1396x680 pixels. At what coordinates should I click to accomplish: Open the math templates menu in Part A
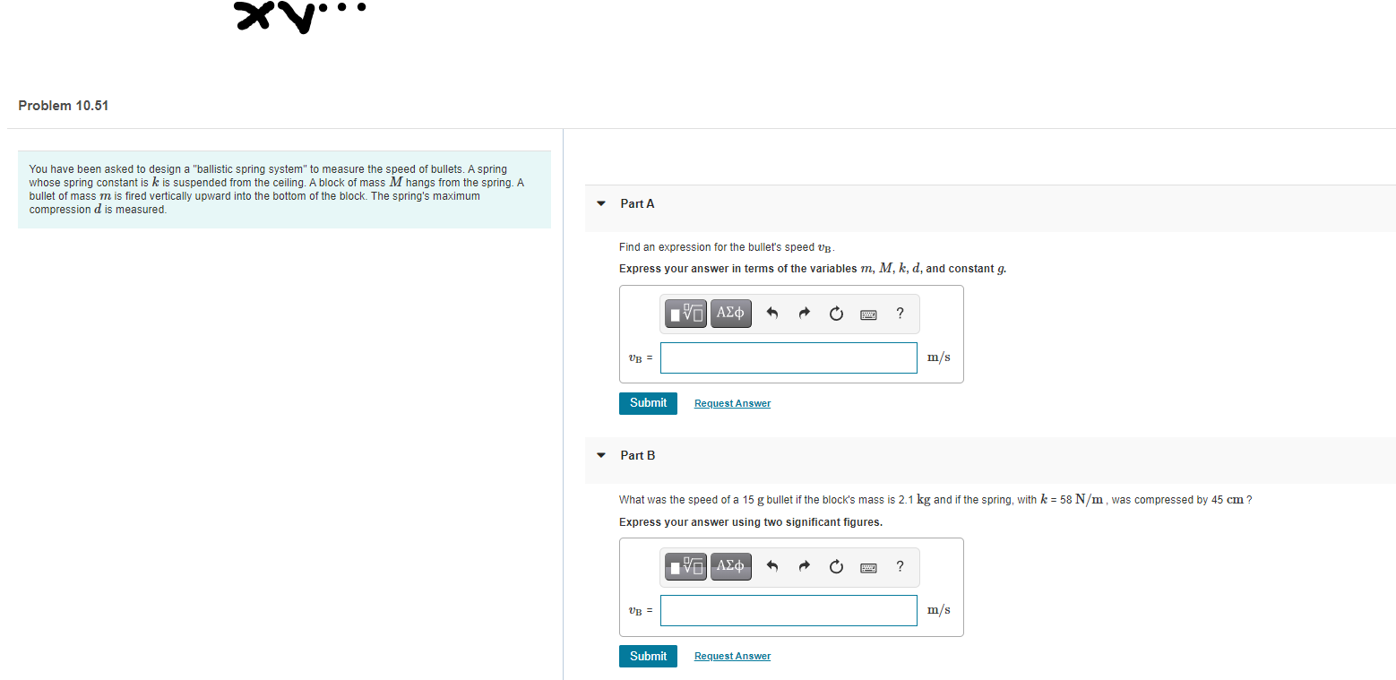click(685, 314)
